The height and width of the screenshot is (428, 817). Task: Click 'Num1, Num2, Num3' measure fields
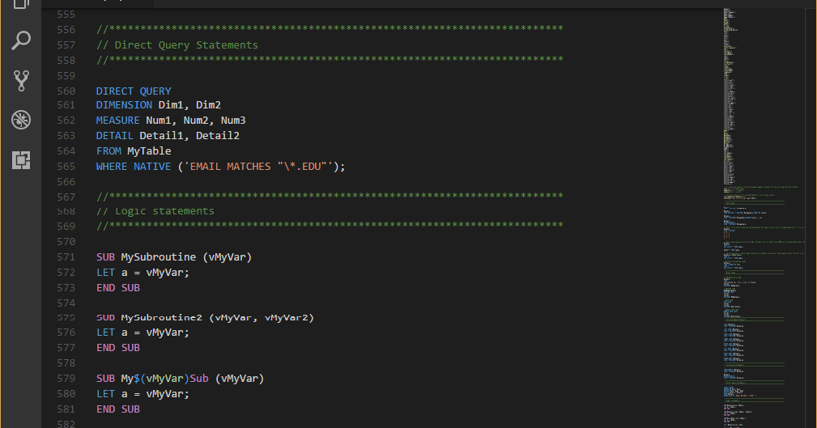coord(196,121)
